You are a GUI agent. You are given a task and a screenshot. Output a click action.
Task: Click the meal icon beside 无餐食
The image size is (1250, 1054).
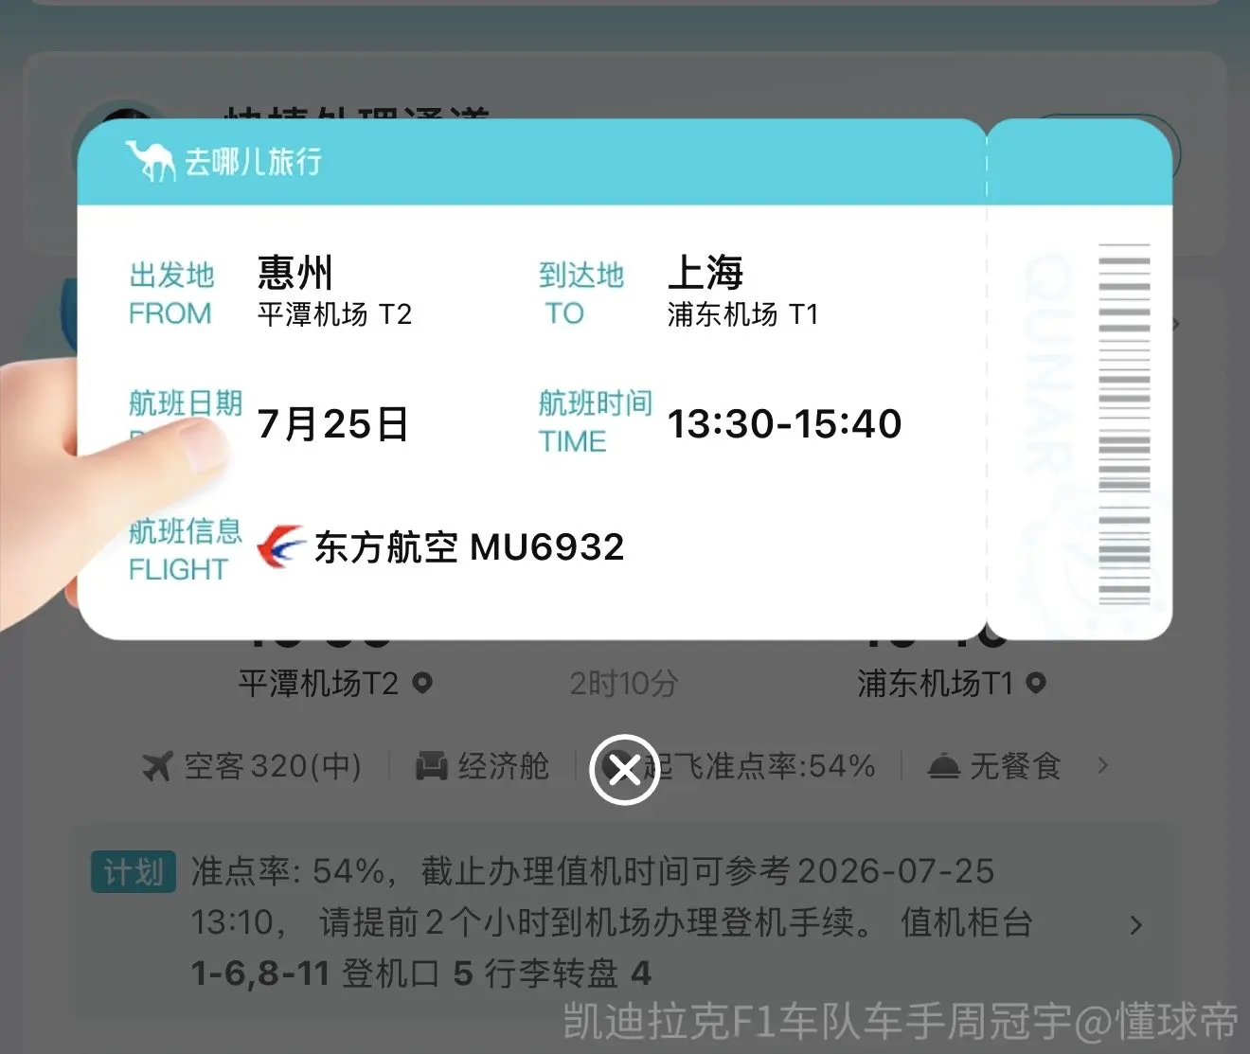point(943,766)
